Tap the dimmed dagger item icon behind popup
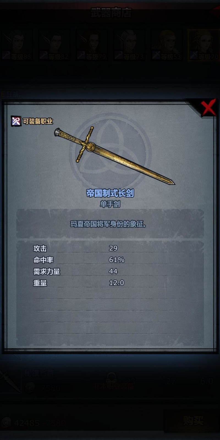The height and width of the screenshot is (440, 220). click(10, 381)
